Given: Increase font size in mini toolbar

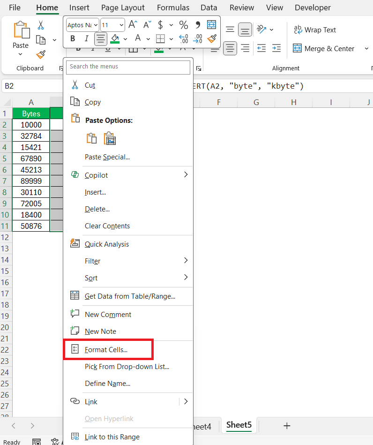Looking at the screenshot, I should click(x=133, y=25).
